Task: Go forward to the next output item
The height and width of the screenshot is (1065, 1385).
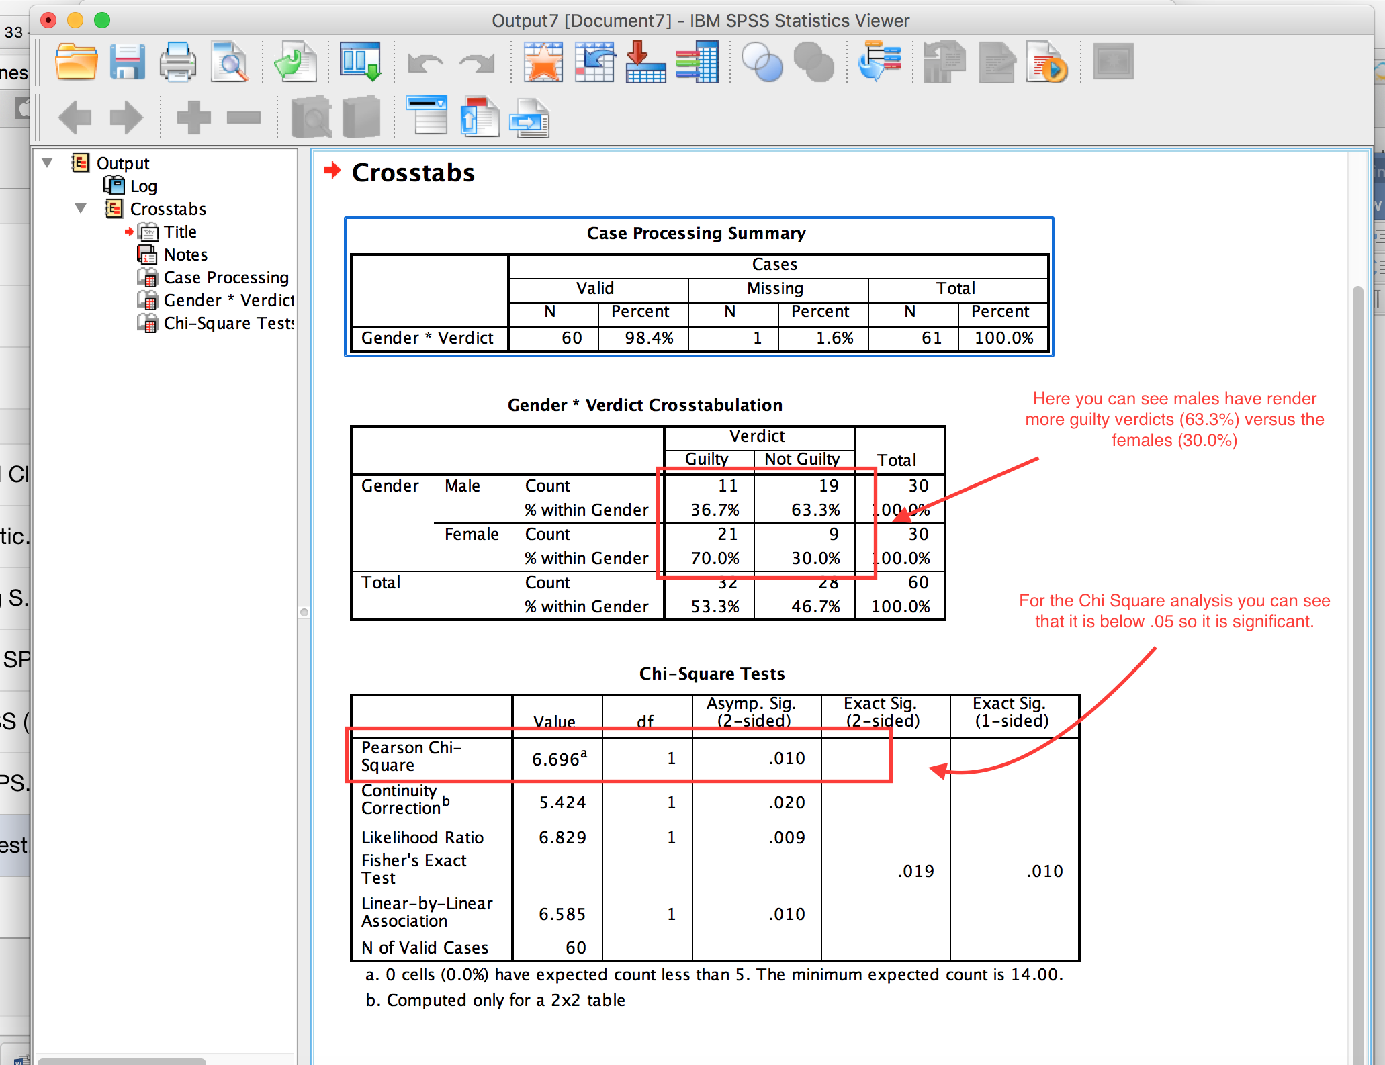Action: tap(126, 116)
